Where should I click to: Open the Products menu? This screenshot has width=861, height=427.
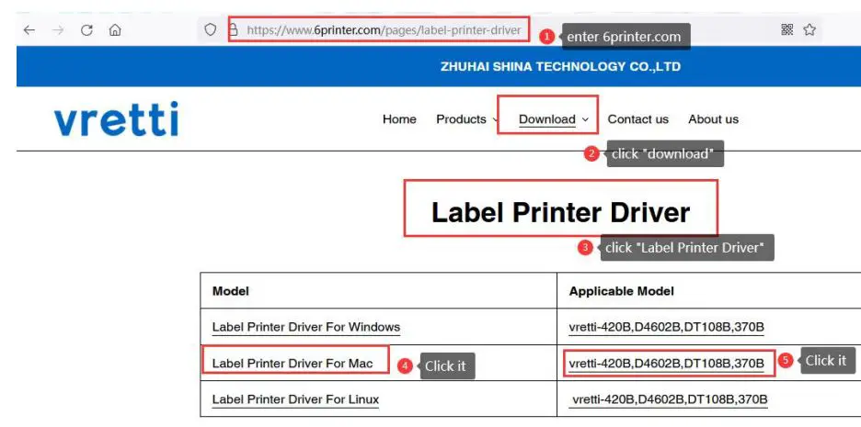[x=461, y=119]
